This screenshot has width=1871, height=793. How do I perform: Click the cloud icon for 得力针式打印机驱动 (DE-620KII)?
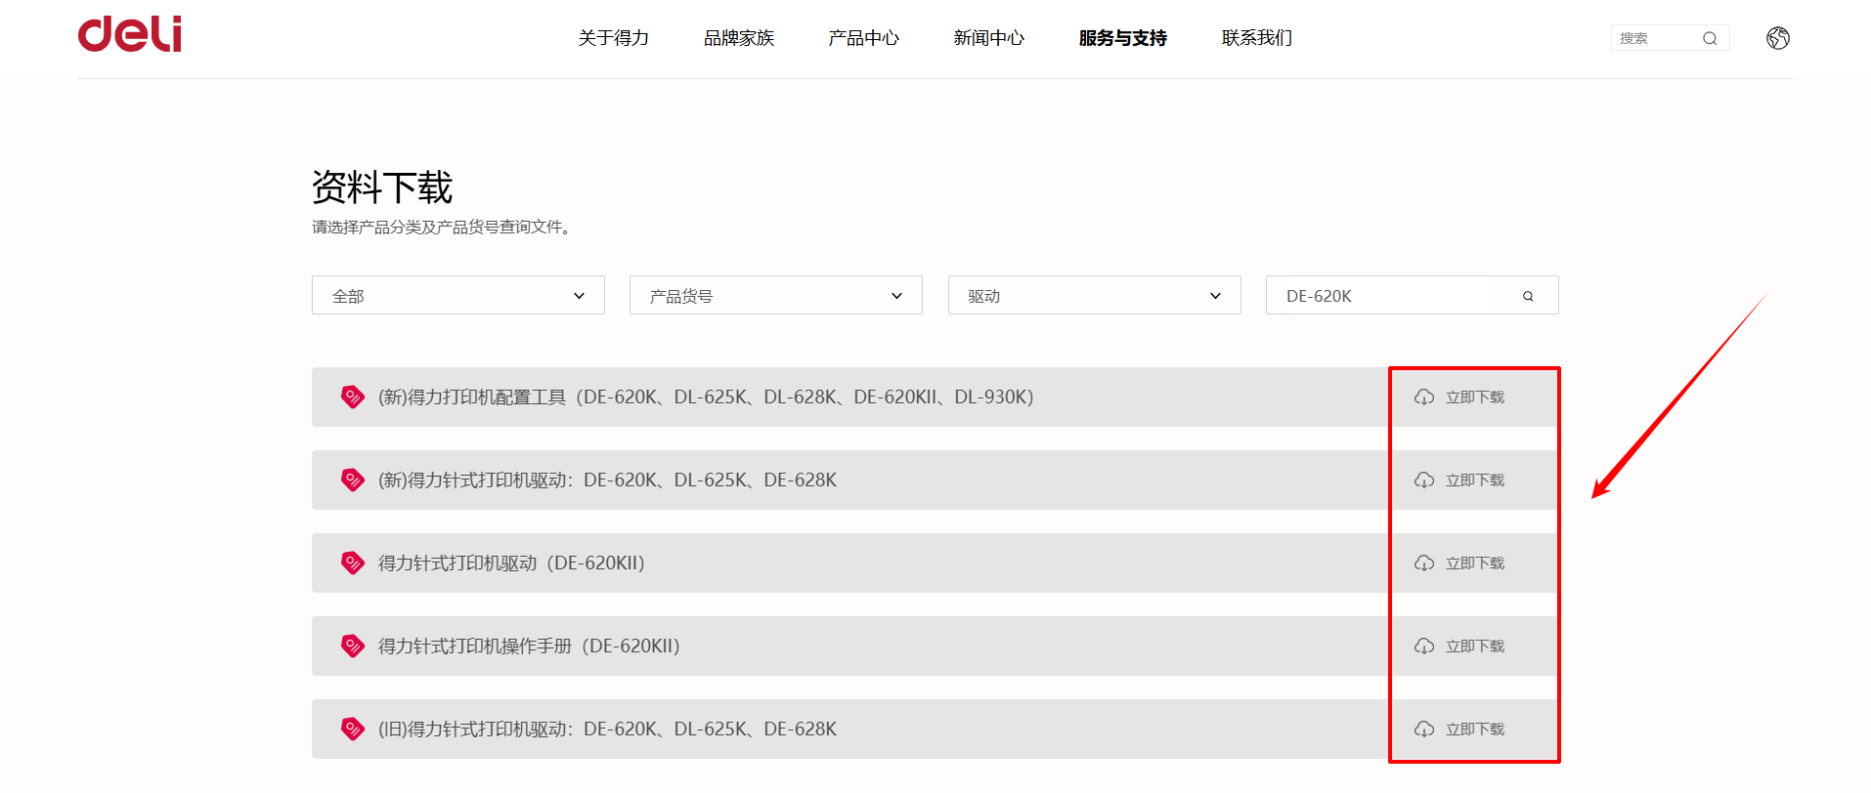tap(1424, 563)
